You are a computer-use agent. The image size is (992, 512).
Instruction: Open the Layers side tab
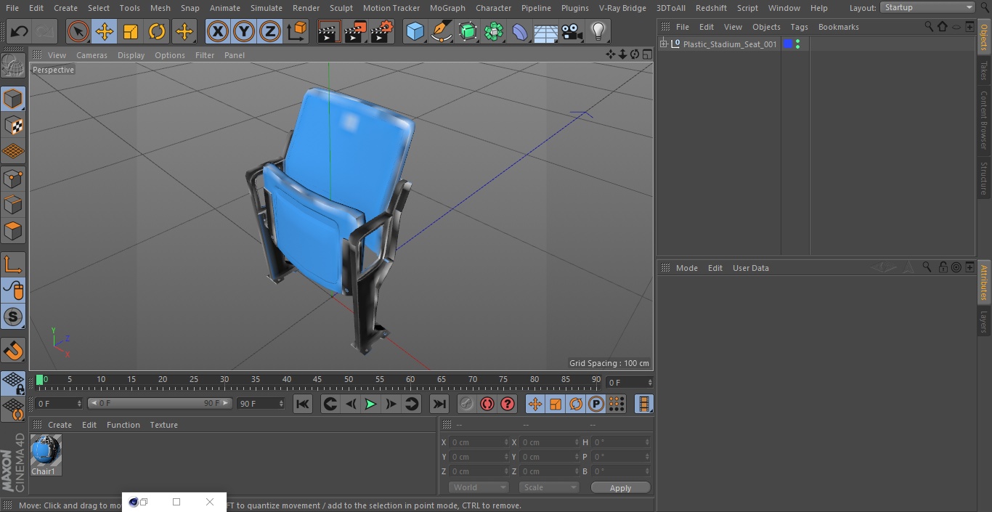point(984,321)
